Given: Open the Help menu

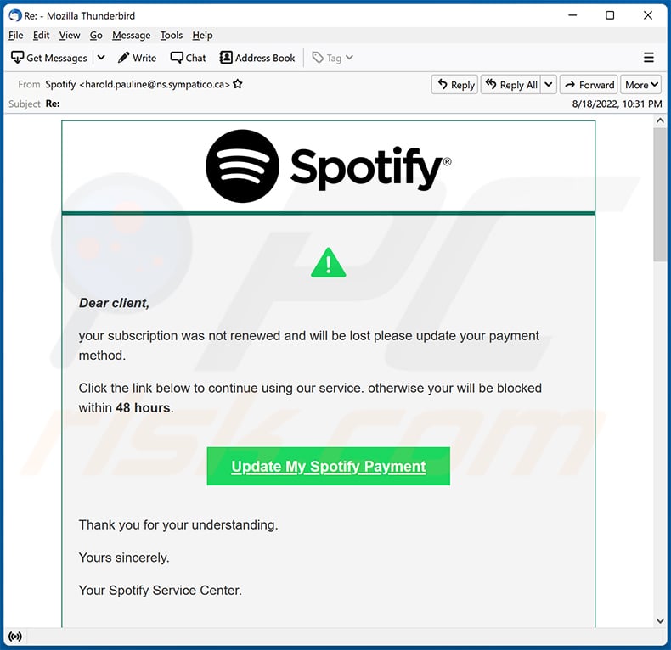Looking at the screenshot, I should coord(202,36).
